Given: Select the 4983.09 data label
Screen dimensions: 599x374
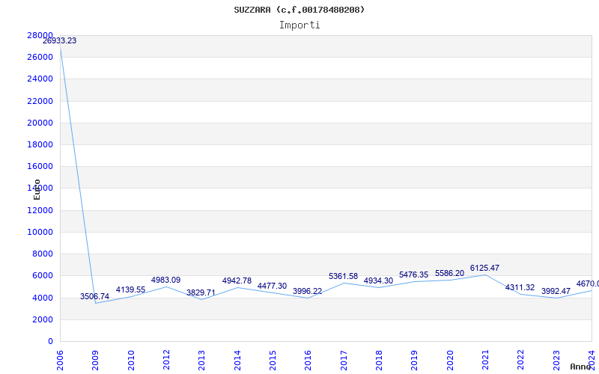Looking at the screenshot, I should pyautogui.click(x=165, y=280).
